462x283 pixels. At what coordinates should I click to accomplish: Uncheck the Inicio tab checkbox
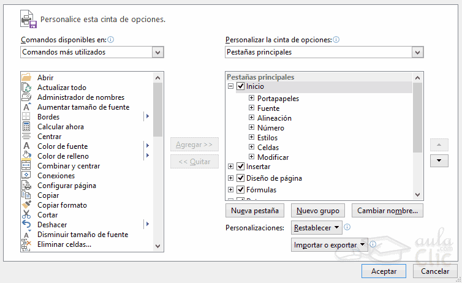pyautogui.click(x=240, y=87)
